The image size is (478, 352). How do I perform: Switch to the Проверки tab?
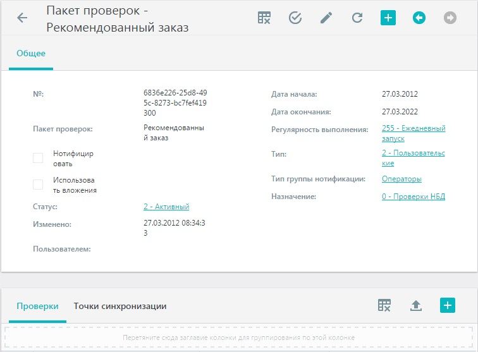37,306
